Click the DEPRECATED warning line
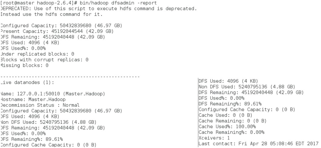Image resolution: width=321 pixels, height=148 pixels. click(x=99, y=8)
